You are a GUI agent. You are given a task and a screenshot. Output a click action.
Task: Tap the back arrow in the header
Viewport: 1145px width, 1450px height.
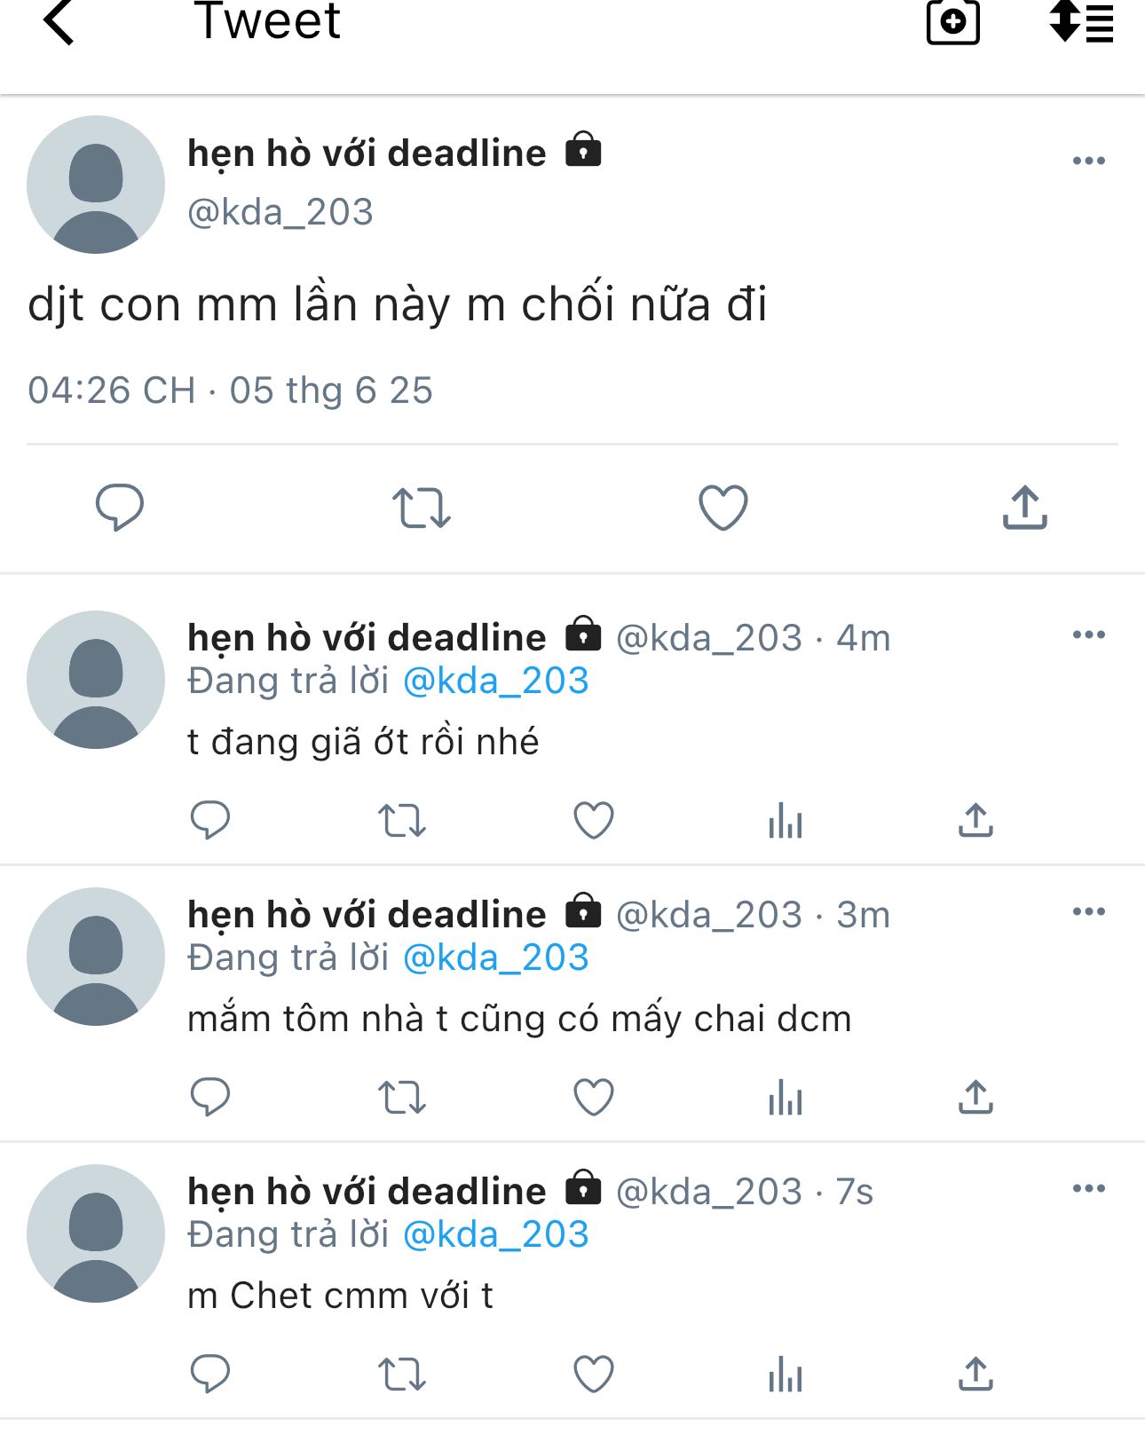(x=59, y=22)
